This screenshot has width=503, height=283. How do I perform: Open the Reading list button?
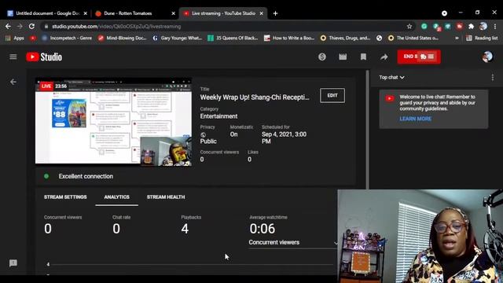click(x=482, y=38)
